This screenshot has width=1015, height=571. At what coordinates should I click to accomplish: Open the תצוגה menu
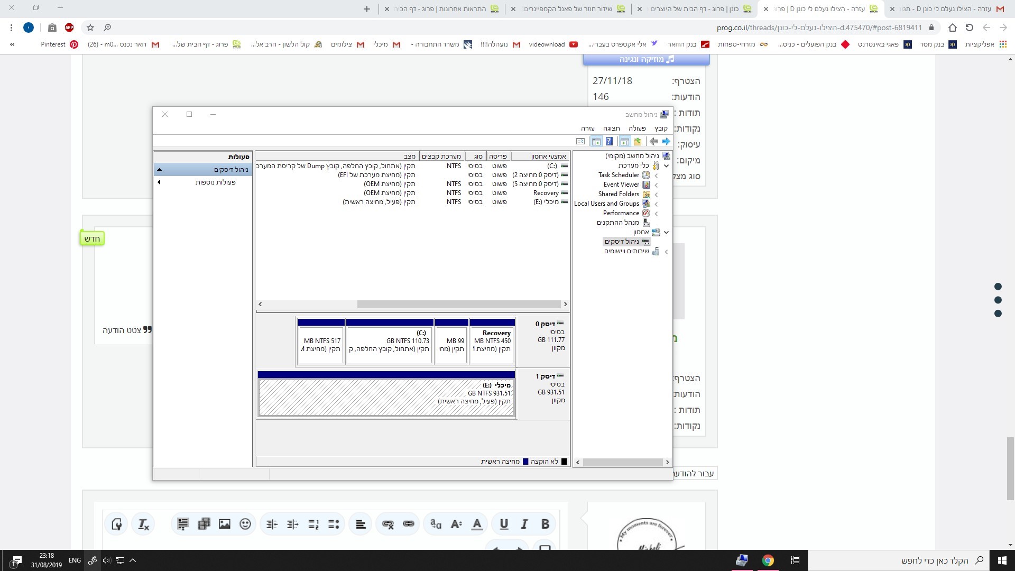pos(611,128)
